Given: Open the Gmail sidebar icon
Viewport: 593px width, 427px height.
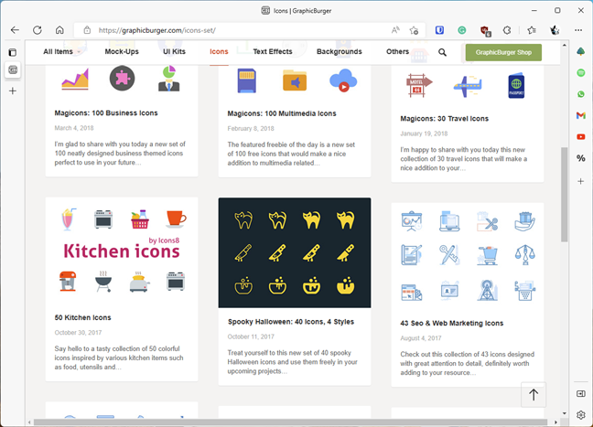Looking at the screenshot, I should (581, 115).
